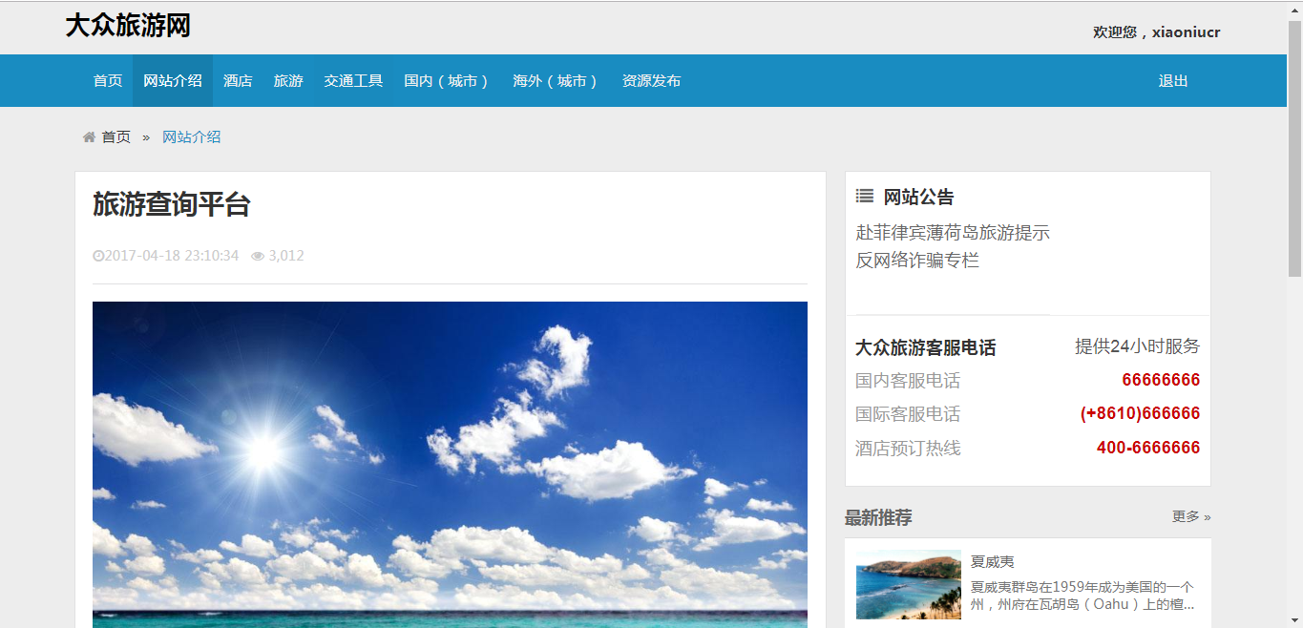Click the home icon in the breadcrumb
Image resolution: width=1303 pixels, height=628 pixels.
coord(90,137)
